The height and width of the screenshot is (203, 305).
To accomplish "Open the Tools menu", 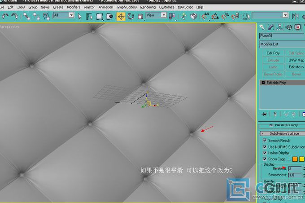I will [21, 7].
